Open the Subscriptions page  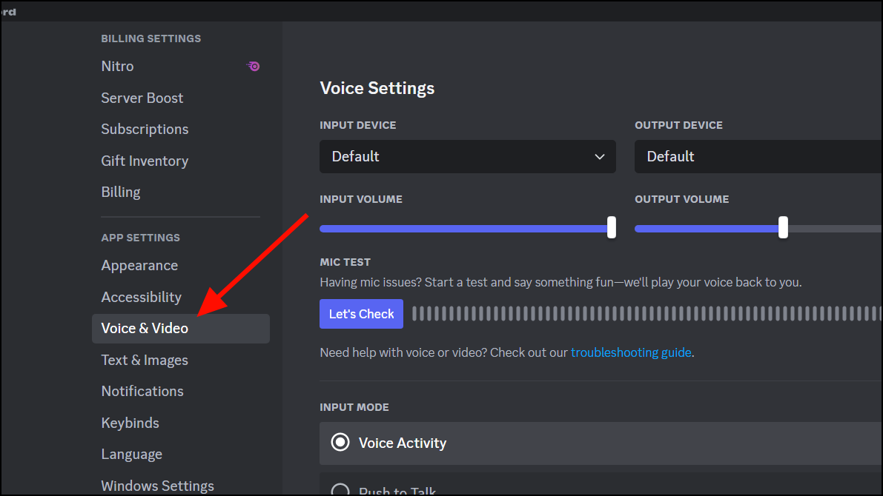(145, 129)
